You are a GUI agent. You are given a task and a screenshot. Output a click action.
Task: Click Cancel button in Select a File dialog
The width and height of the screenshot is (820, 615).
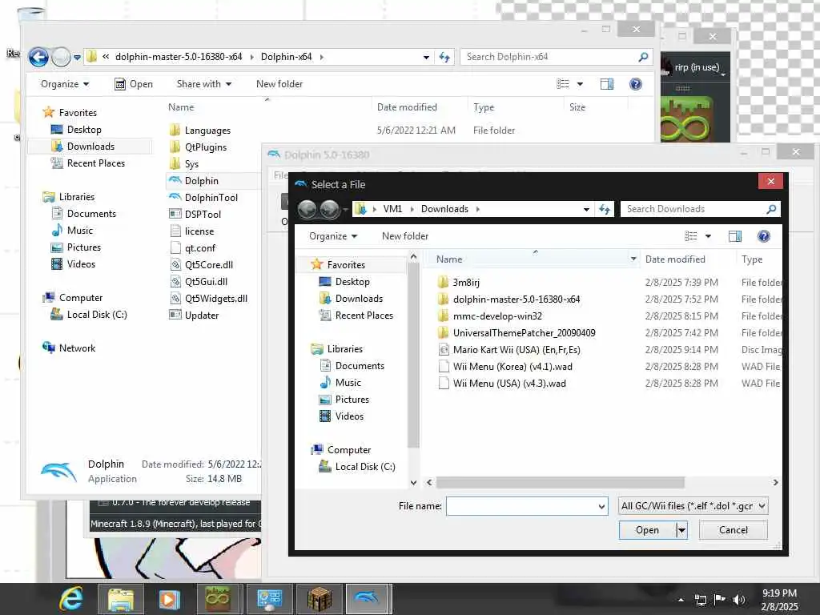(x=734, y=530)
